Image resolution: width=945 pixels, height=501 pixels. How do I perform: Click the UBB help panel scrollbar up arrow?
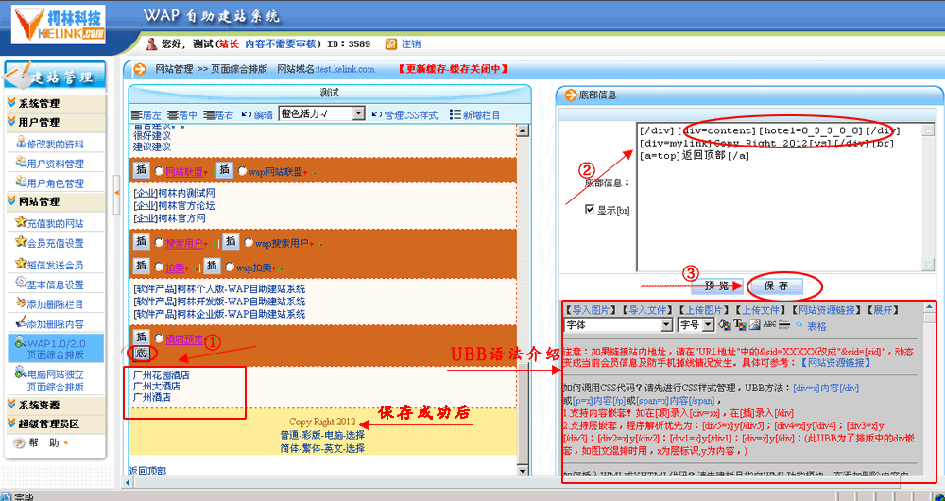point(929,307)
